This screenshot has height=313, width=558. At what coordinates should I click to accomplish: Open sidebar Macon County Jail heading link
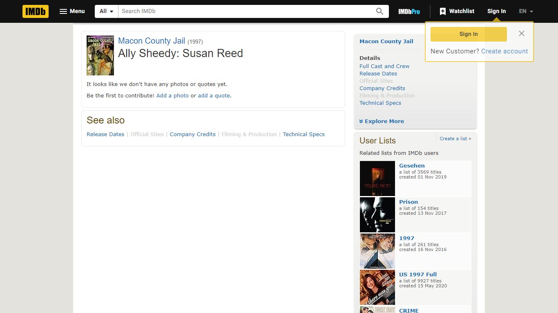386,42
